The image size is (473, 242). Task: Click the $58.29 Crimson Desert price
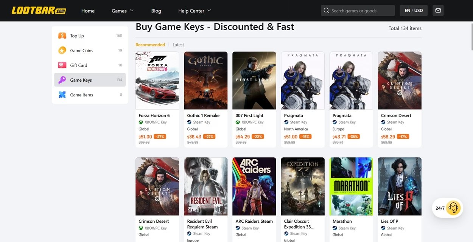(x=388, y=137)
